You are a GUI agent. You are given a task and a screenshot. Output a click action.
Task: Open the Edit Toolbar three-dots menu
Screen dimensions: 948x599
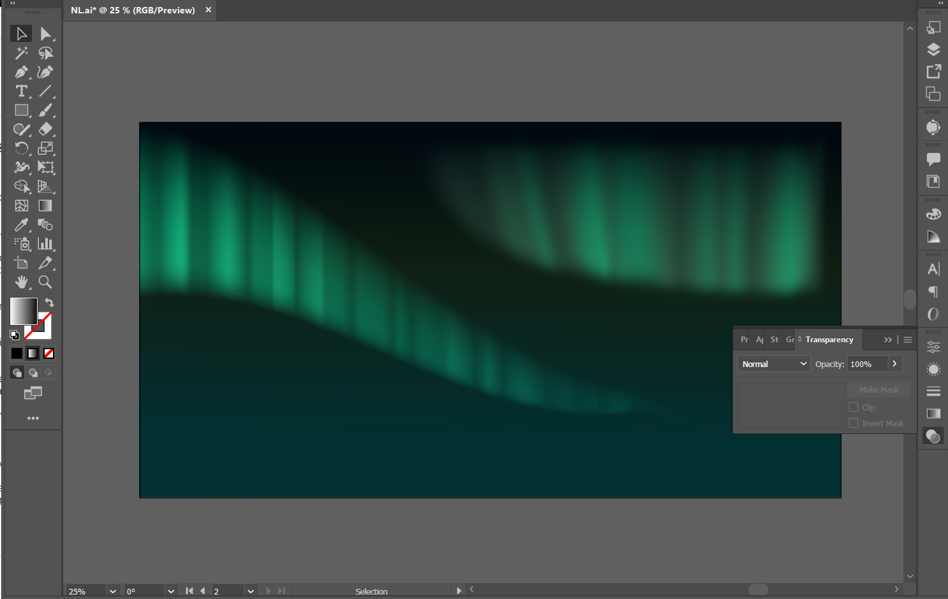coord(33,418)
